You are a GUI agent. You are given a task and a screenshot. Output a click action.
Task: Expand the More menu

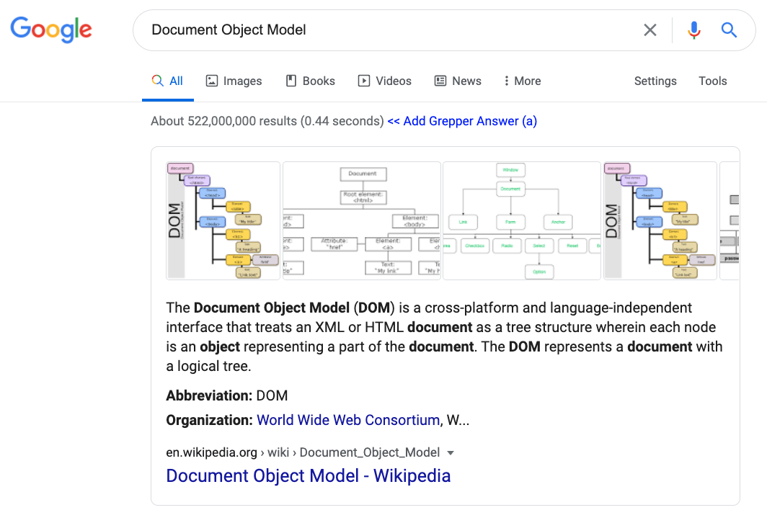click(523, 81)
